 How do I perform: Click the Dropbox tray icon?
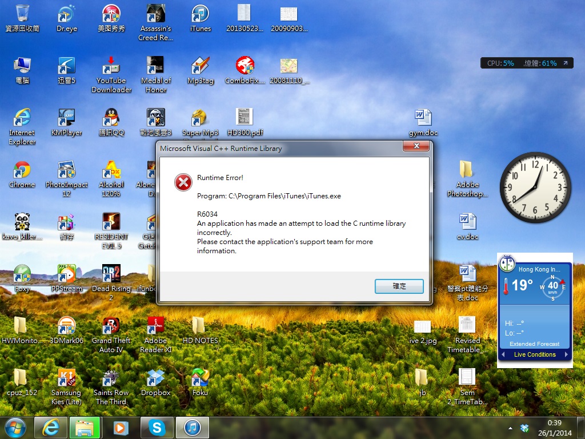[524, 428]
